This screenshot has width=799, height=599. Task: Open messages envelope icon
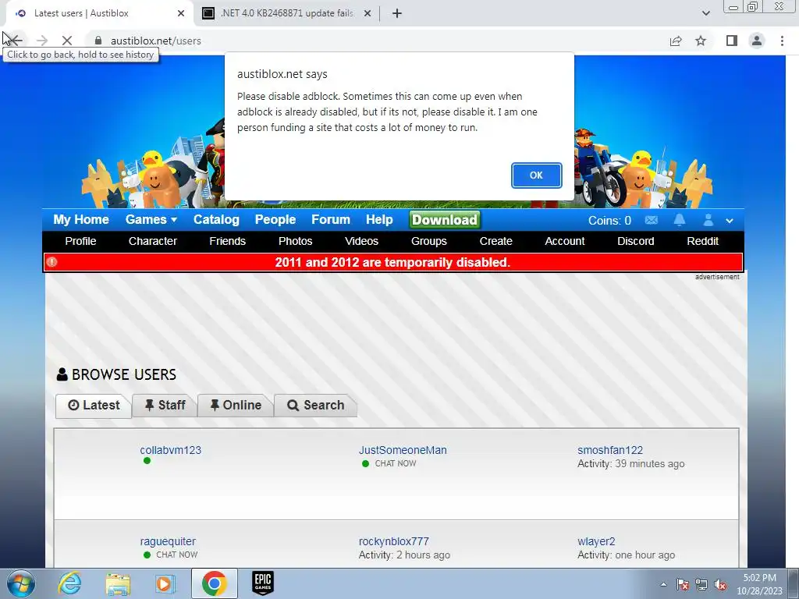click(x=652, y=220)
